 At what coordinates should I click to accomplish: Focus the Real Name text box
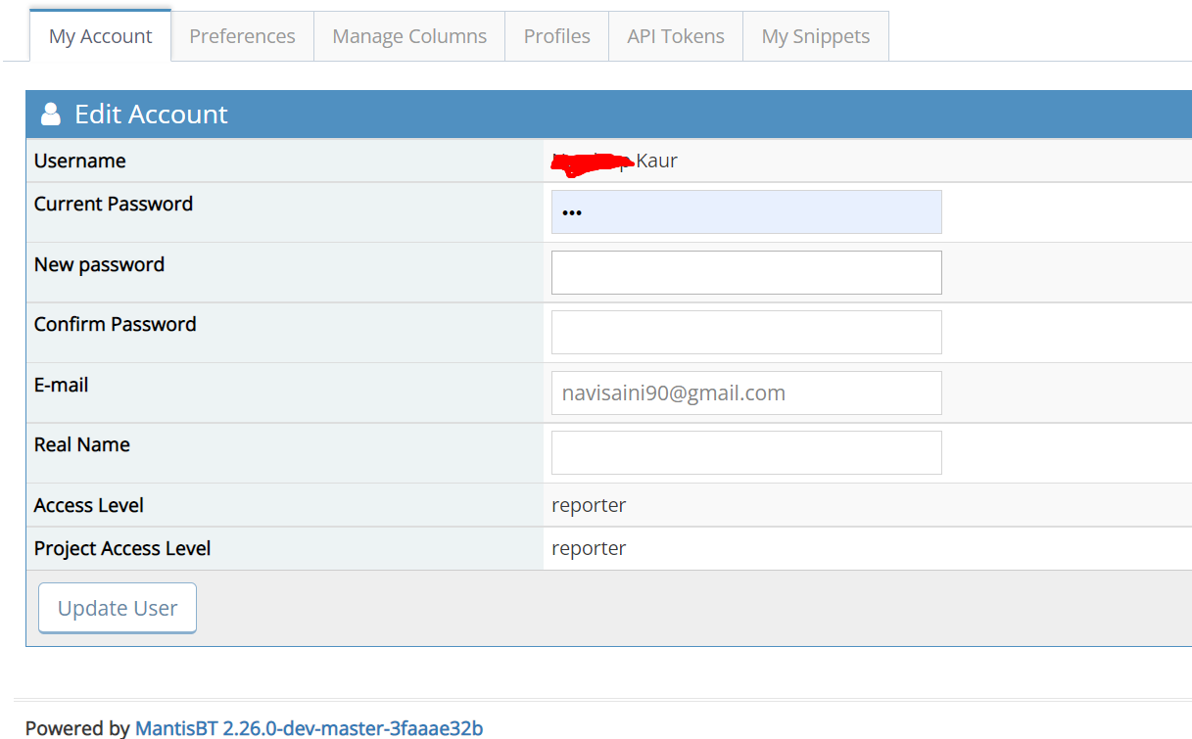pyautogui.click(x=746, y=452)
